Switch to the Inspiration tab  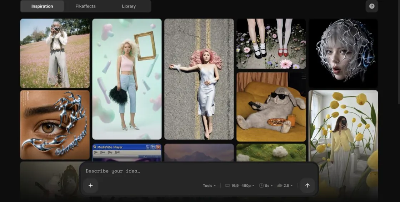(x=42, y=6)
